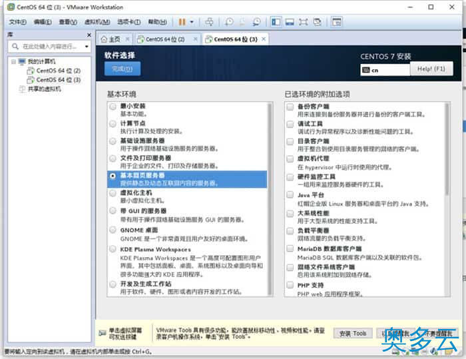The width and height of the screenshot is (466, 359).
Task: Click the 基本环境 list vertical scrollbar
Action: pyautogui.click(x=270, y=199)
